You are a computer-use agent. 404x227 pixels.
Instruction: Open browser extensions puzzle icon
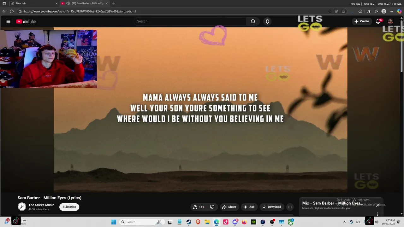point(360,11)
